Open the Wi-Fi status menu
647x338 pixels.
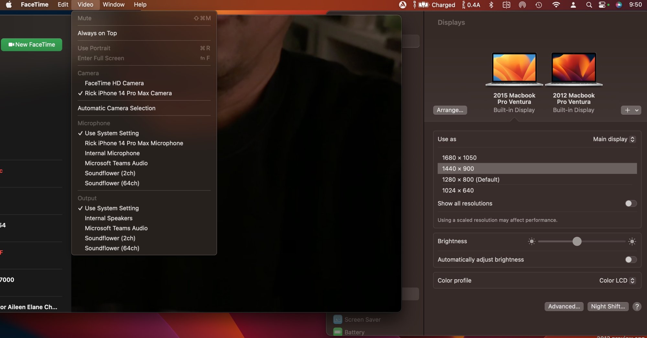(556, 5)
